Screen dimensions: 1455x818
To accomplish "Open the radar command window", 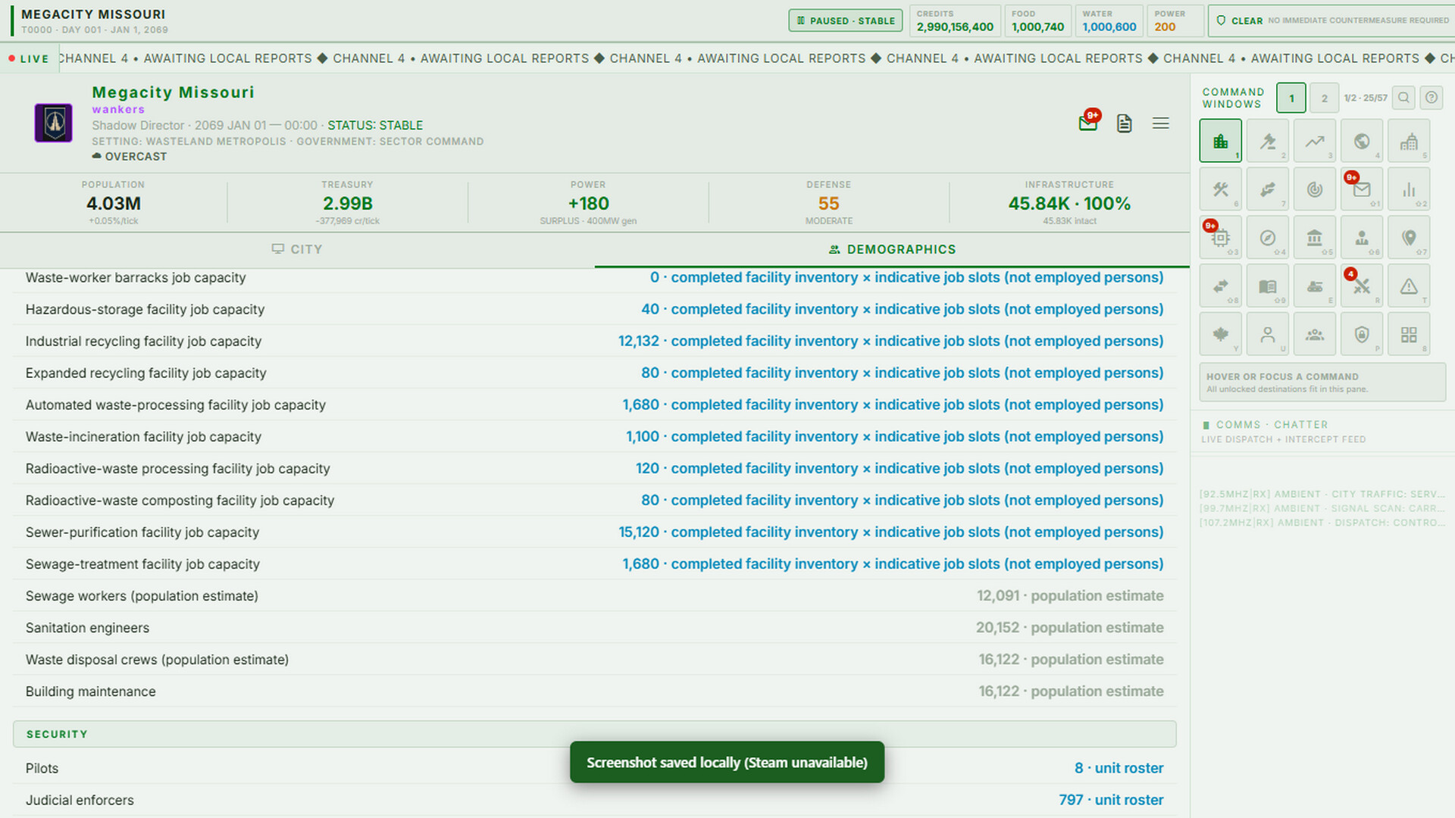I will click(1314, 189).
